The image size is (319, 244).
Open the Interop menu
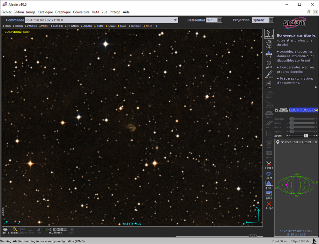[x=115, y=12]
